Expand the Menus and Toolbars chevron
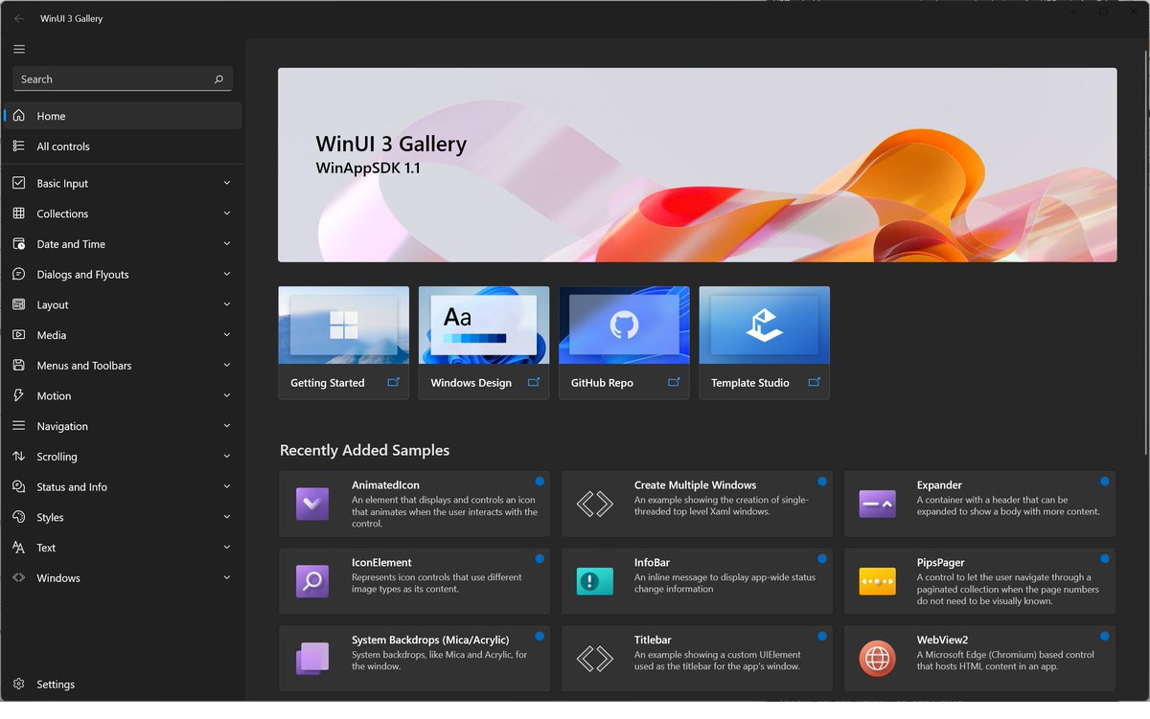Image resolution: width=1150 pixels, height=719 pixels. (227, 366)
